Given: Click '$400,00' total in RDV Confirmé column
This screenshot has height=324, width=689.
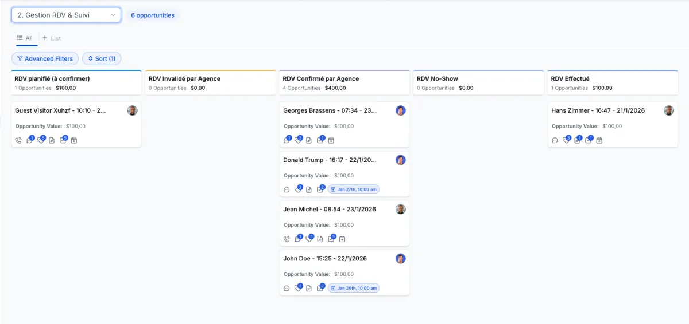Looking at the screenshot, I should 336,88.
